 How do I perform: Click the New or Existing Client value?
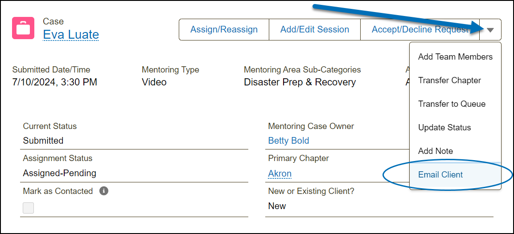coord(277,206)
